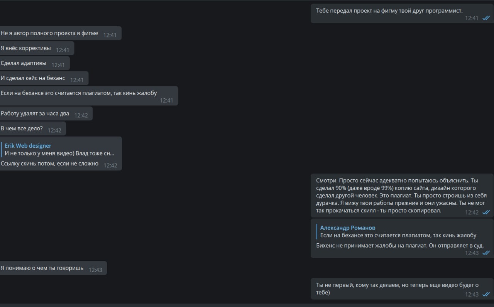The height and width of the screenshot is (307, 494).
Task: Click the message 'Не я автор полного проекта в фигме'
Action: (49, 34)
